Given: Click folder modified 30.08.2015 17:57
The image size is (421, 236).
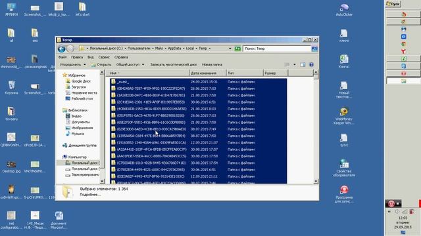Looking at the screenshot, I should click(198, 149).
